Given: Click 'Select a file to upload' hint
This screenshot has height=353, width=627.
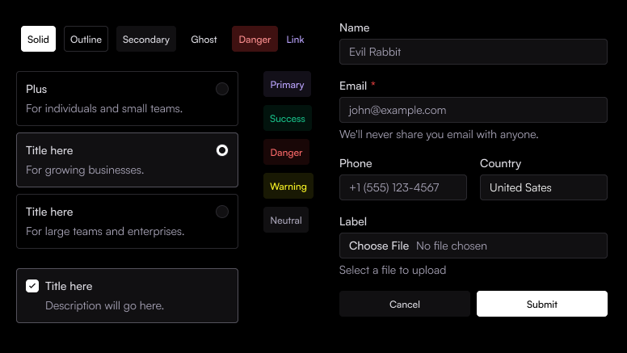Looking at the screenshot, I should [x=393, y=270].
